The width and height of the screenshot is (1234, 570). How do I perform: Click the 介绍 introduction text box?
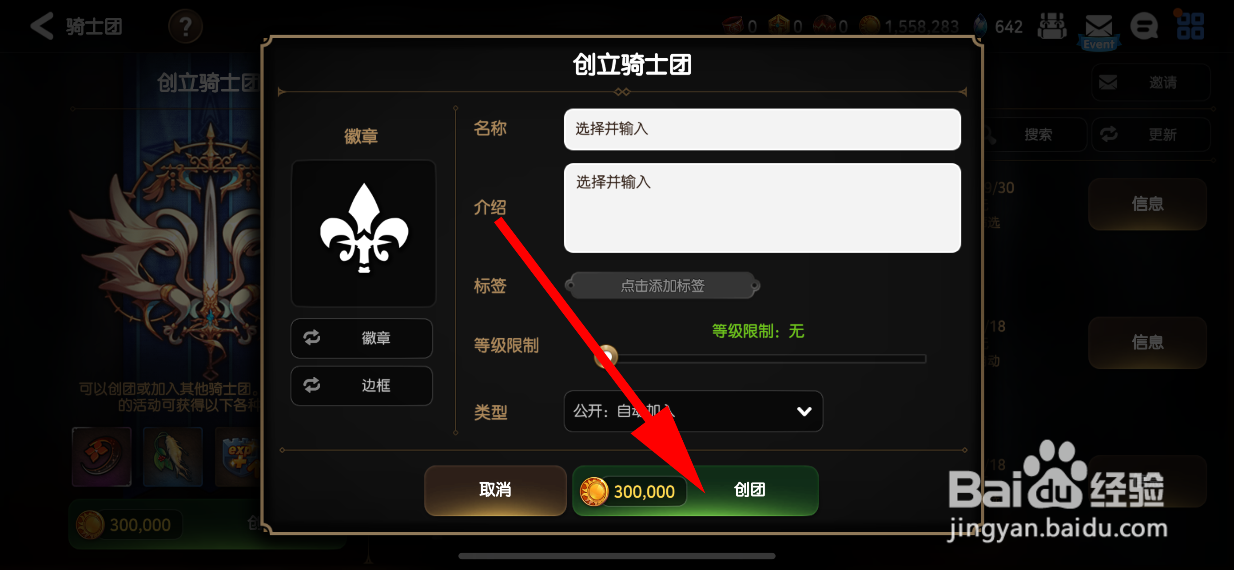pyautogui.click(x=762, y=208)
